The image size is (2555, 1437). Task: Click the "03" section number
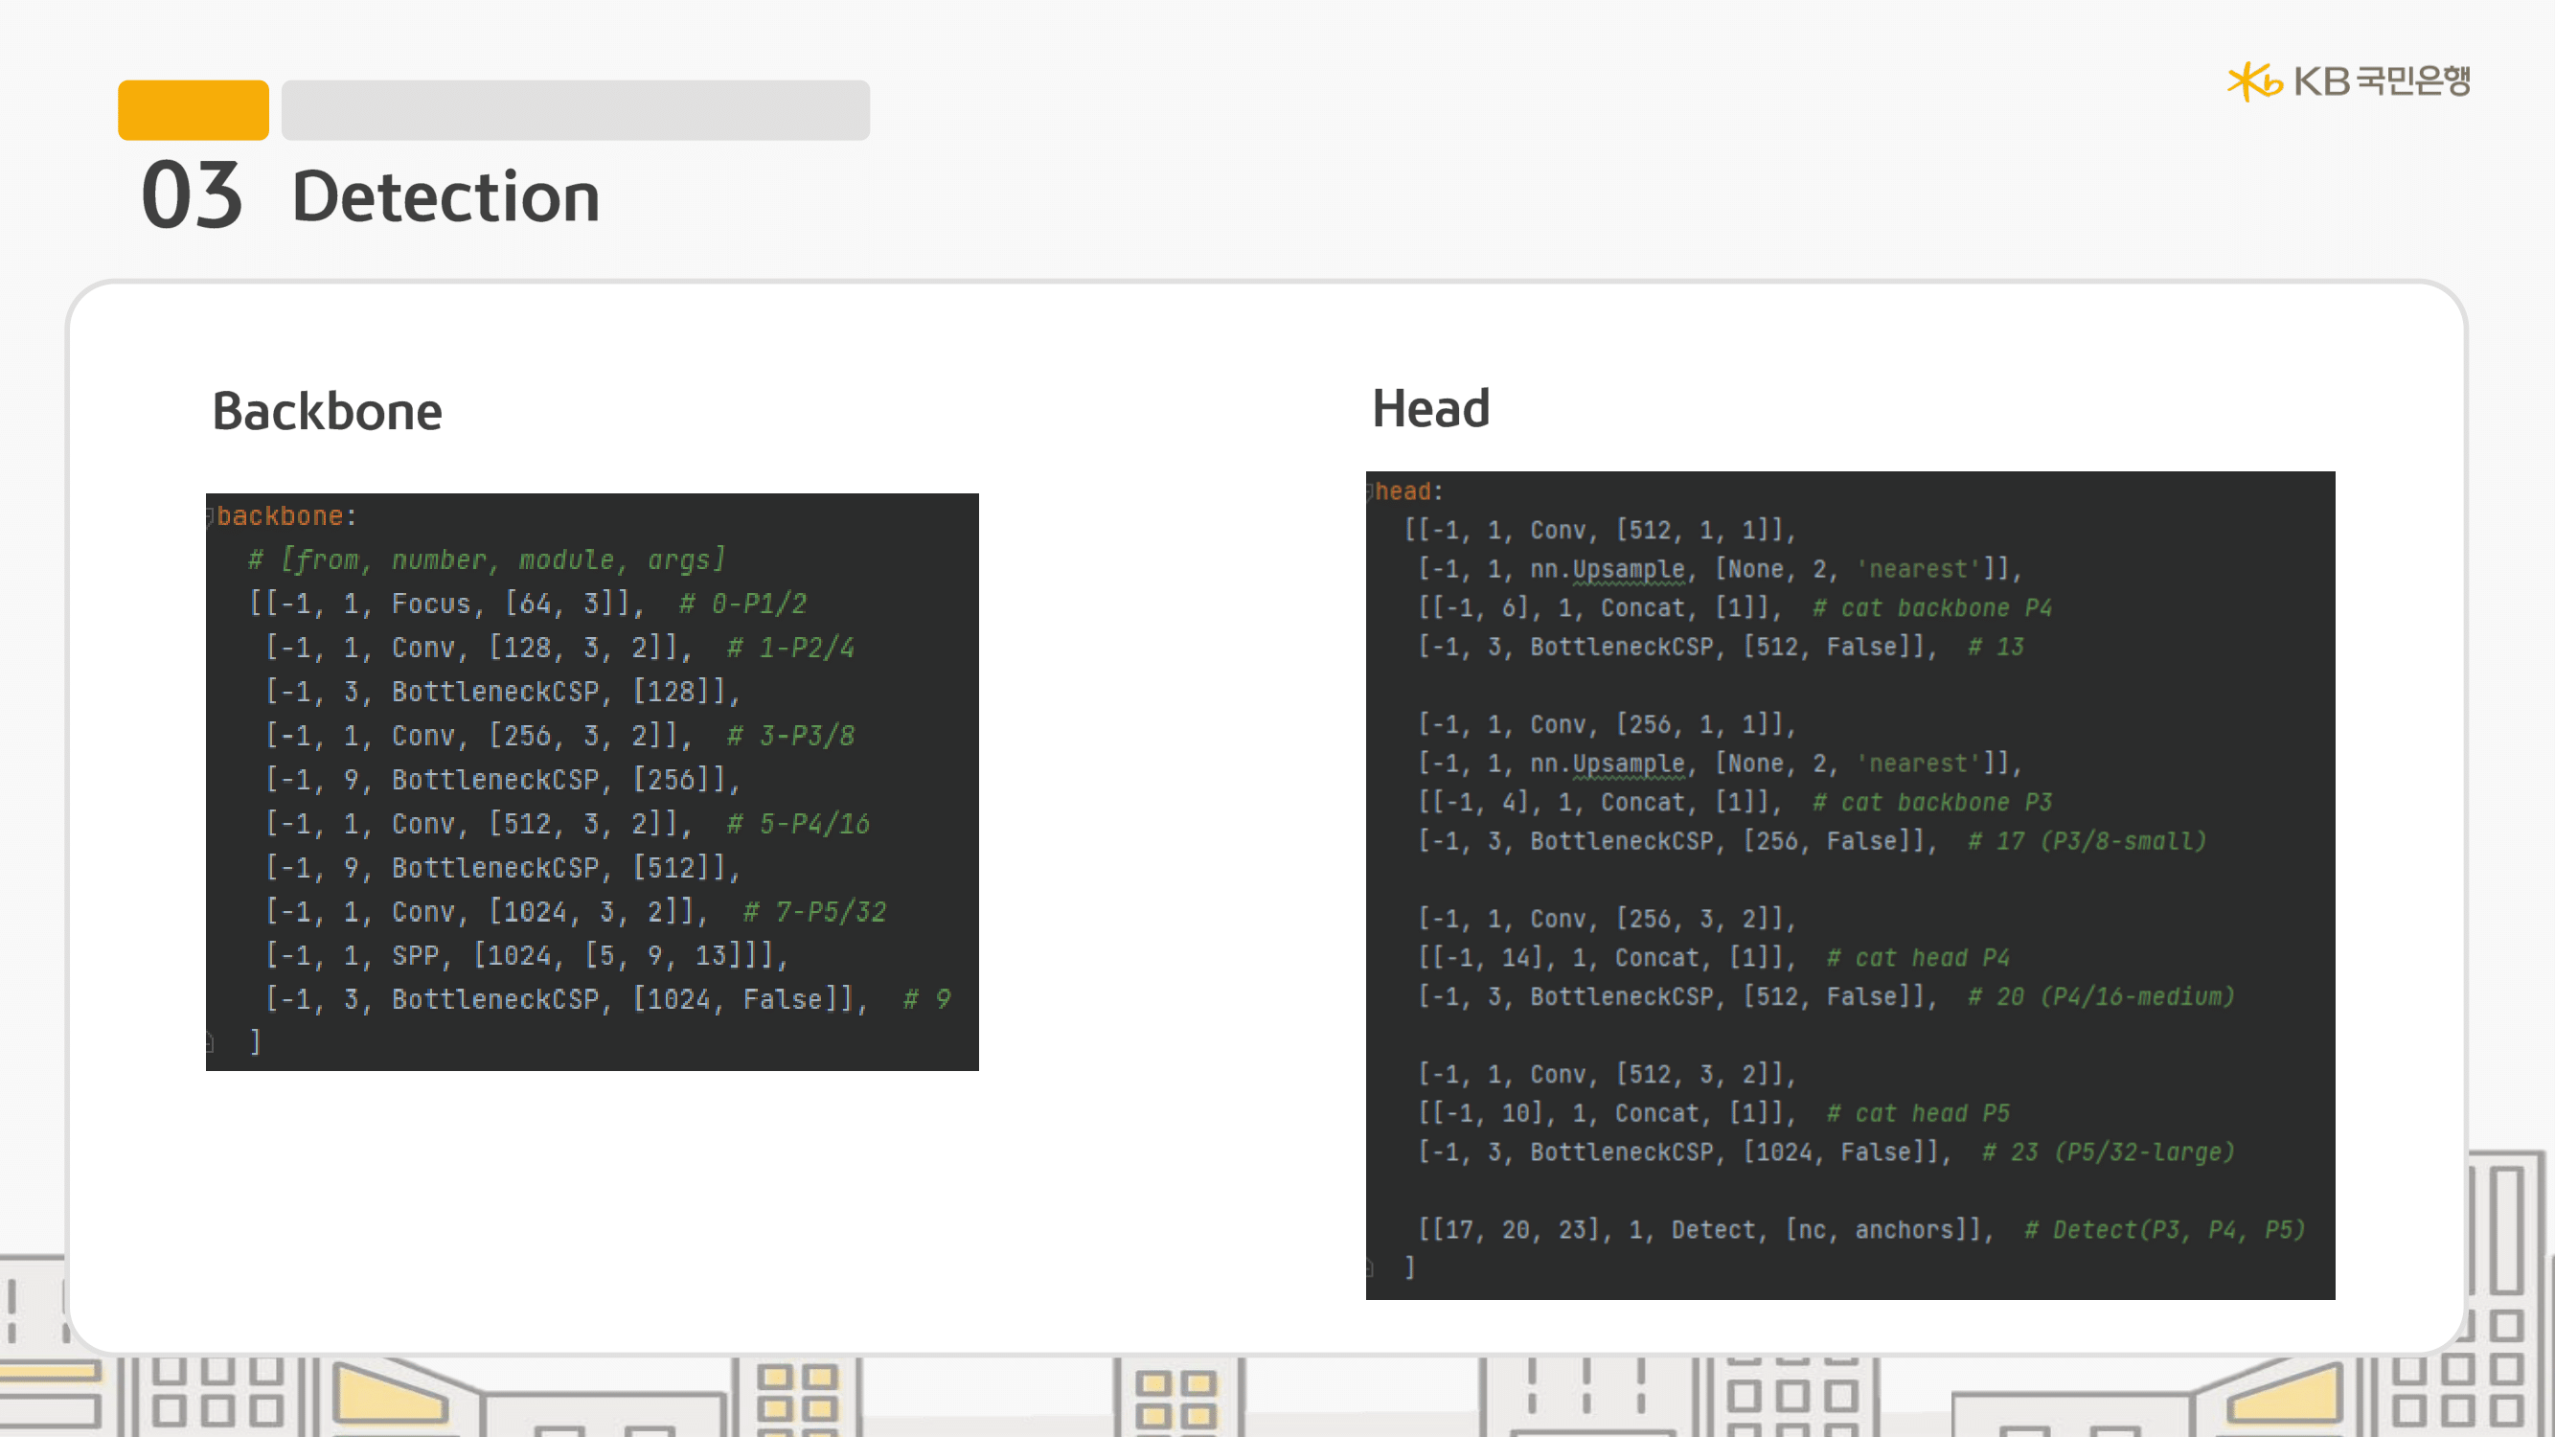[192, 195]
